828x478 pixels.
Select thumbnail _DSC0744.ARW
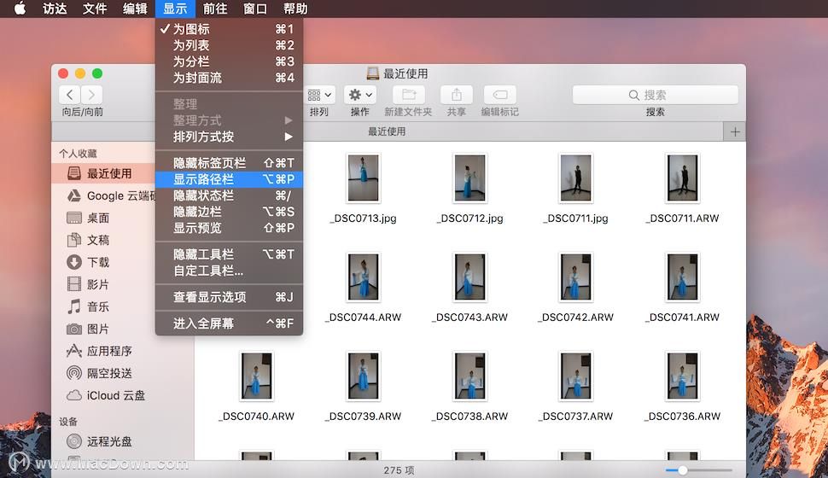[364, 277]
